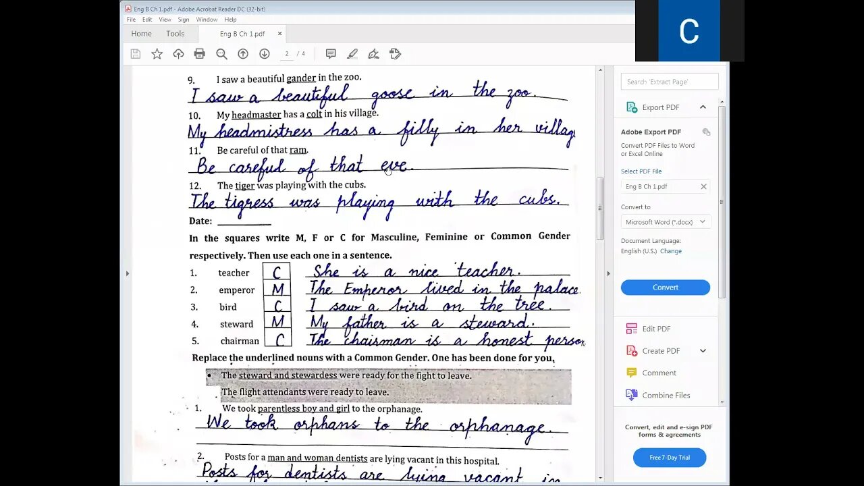Click the tools pane scrollbar thumb
The image size is (864, 486).
(722, 202)
